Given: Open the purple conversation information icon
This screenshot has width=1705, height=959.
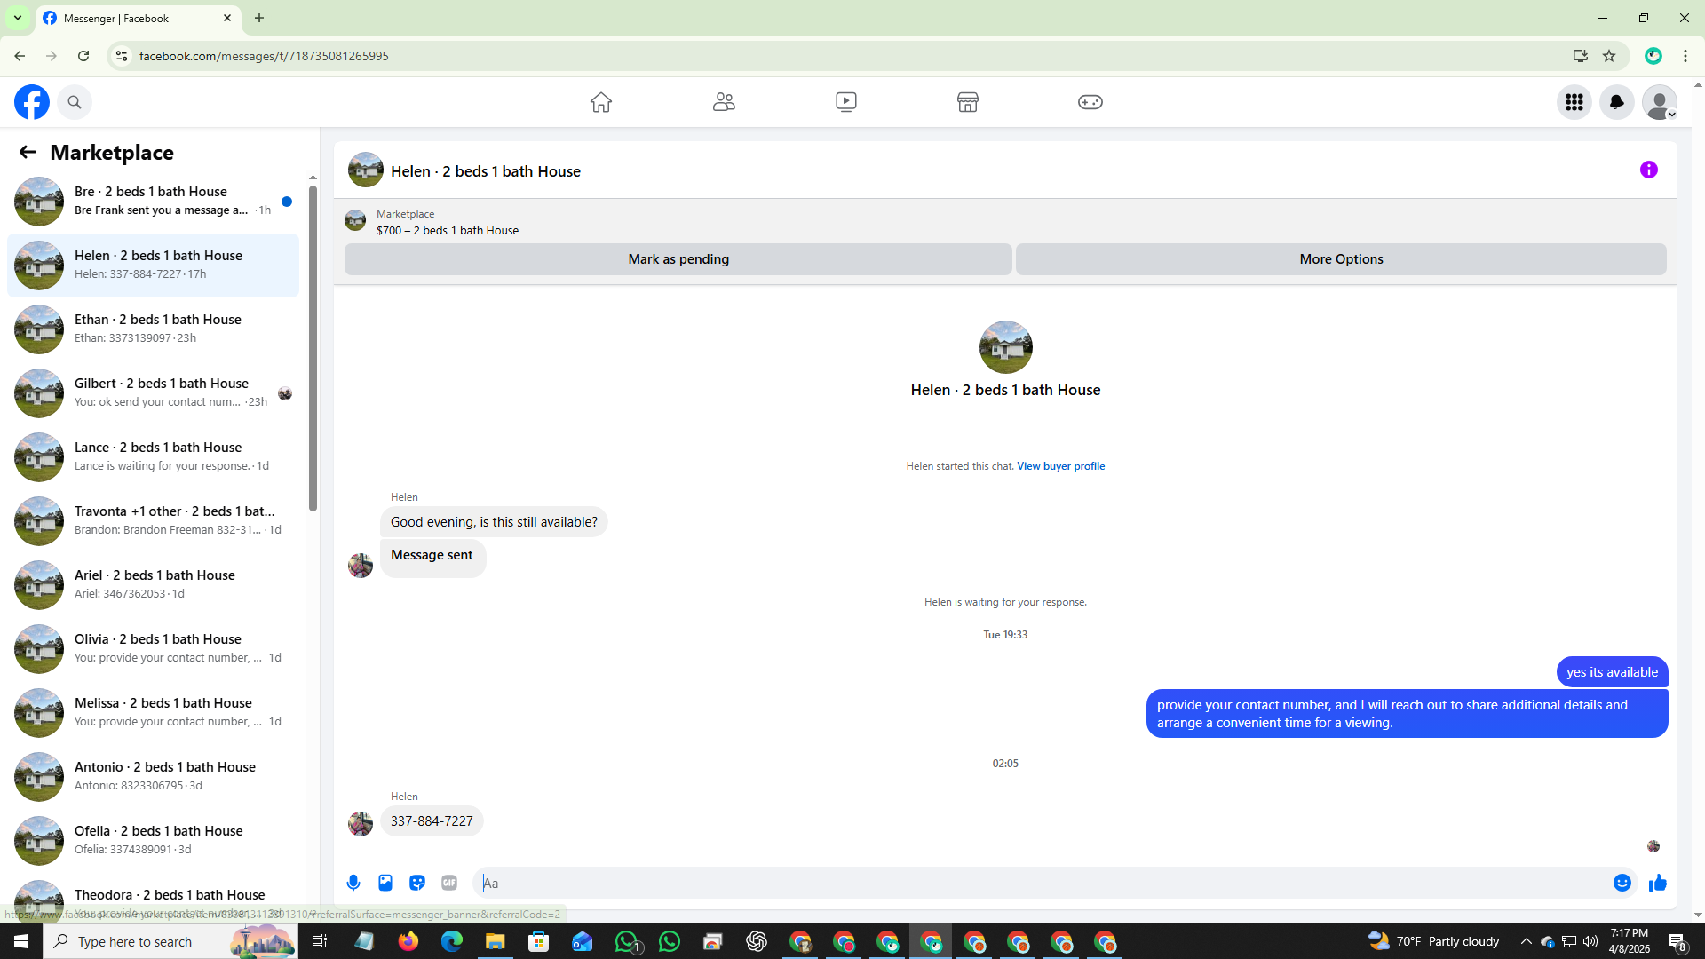Looking at the screenshot, I should pyautogui.click(x=1648, y=170).
